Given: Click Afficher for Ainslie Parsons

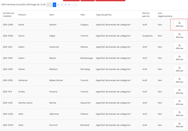Looking at the screenshot, I should coord(179,92).
